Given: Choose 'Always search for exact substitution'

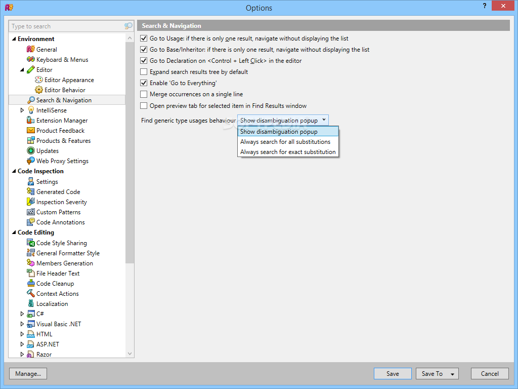Looking at the screenshot, I should tap(288, 152).
